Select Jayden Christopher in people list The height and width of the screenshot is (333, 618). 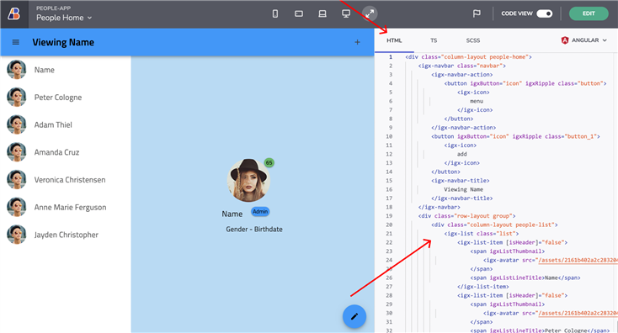click(66, 235)
